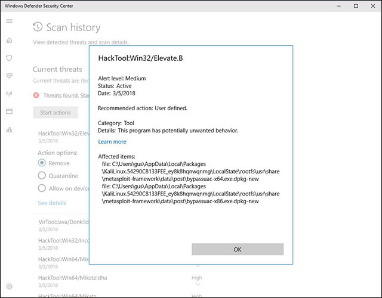Open Device health heart icon
Screen dimensions: 382x298
[10, 76]
